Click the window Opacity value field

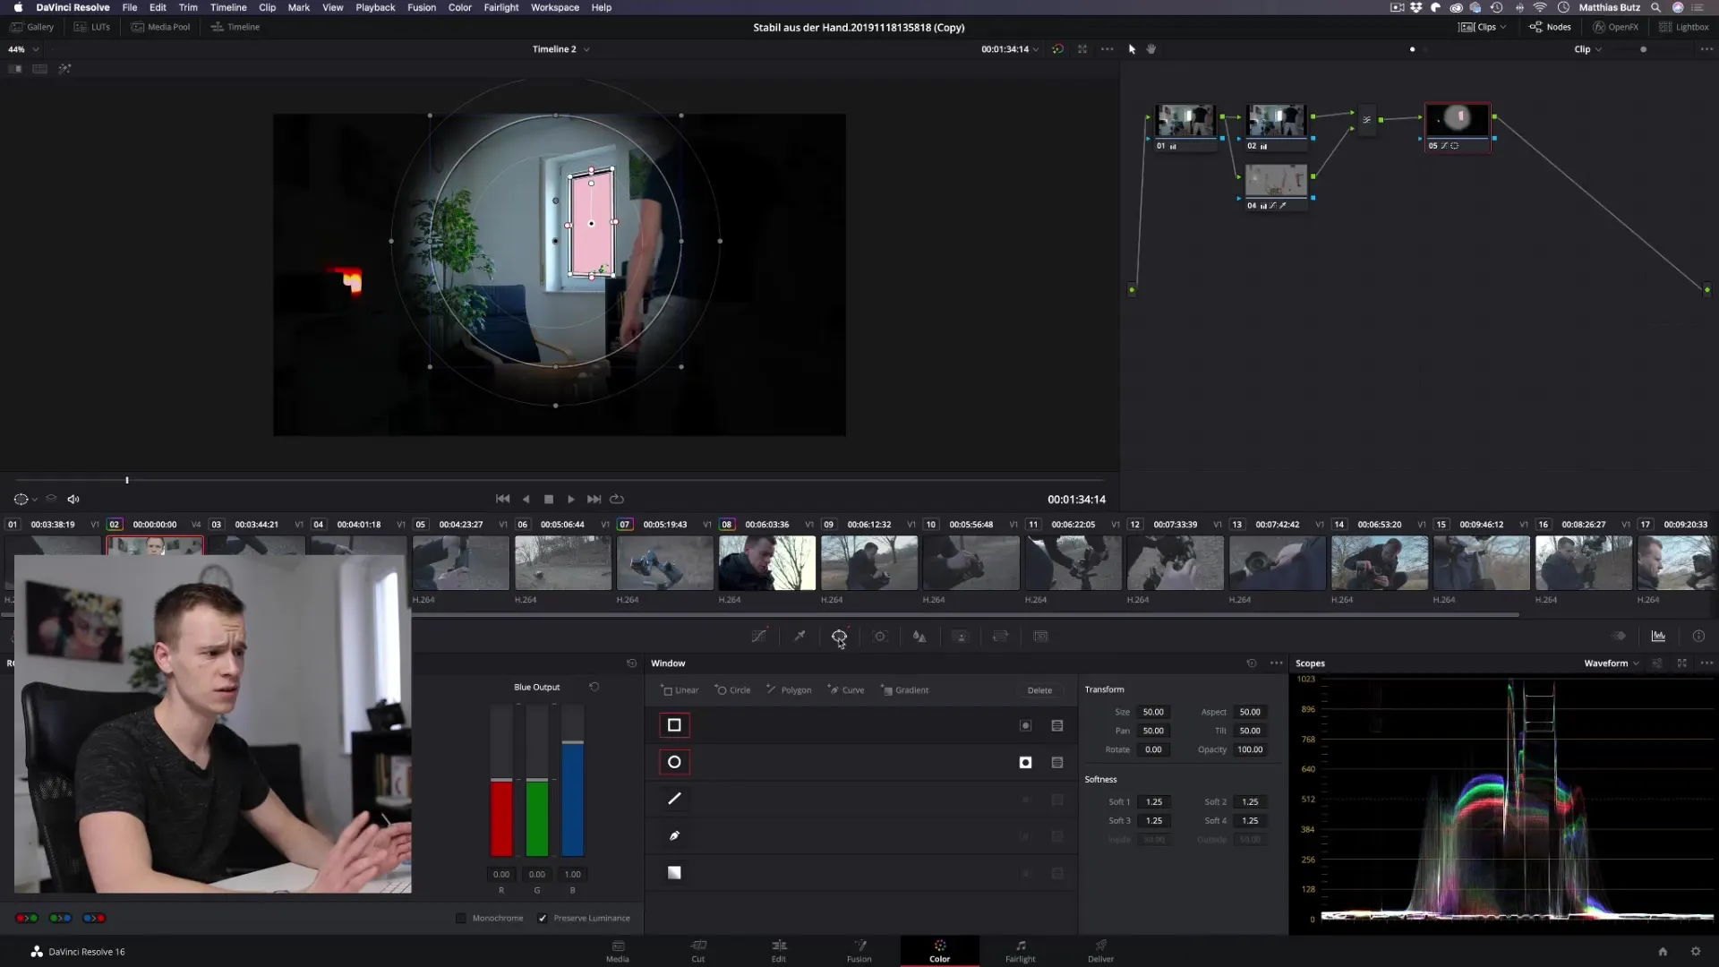(x=1250, y=750)
